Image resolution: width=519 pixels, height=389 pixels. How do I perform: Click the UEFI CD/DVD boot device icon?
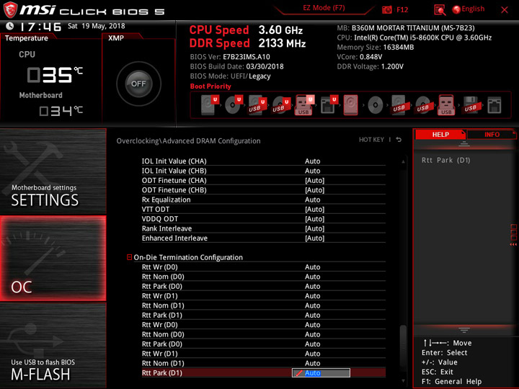[x=234, y=105]
